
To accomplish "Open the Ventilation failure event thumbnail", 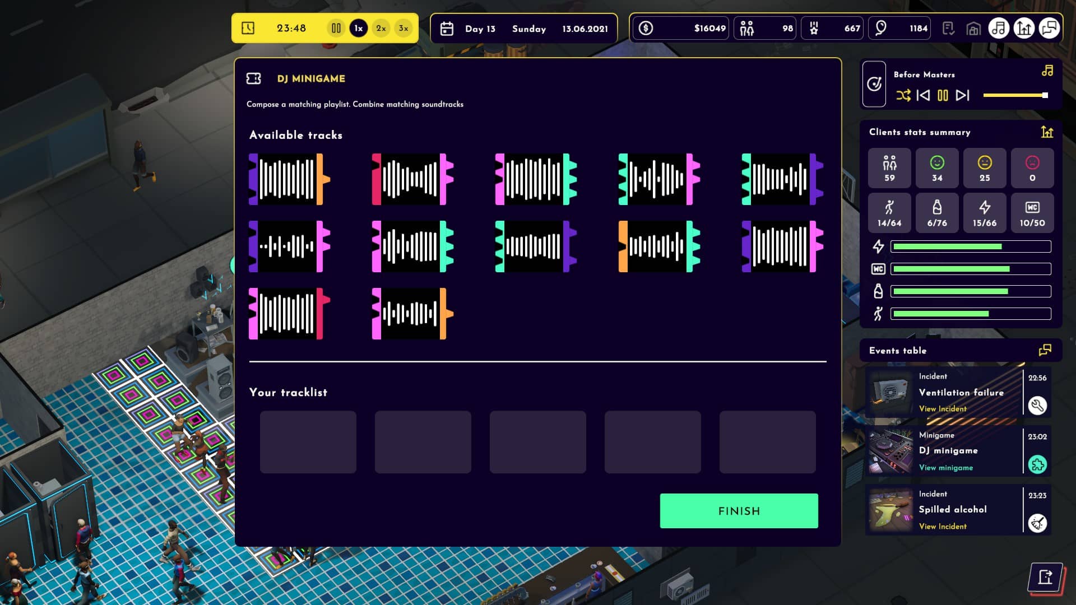I will pos(890,392).
